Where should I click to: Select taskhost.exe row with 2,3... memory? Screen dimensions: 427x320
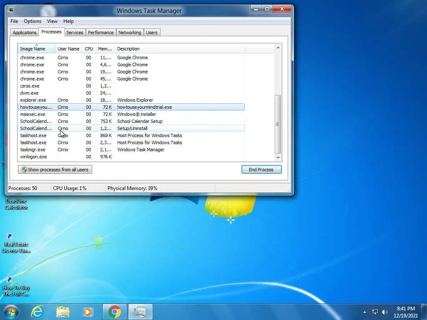(x=131, y=142)
